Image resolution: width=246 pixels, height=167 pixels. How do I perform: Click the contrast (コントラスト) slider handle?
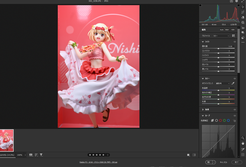219,53
